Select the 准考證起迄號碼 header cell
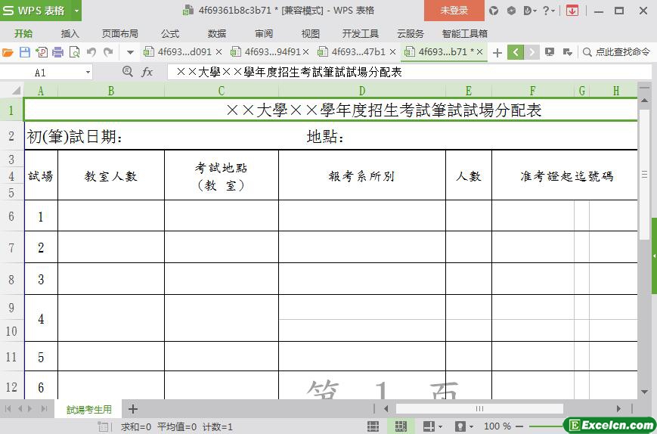 pyautogui.click(x=565, y=175)
